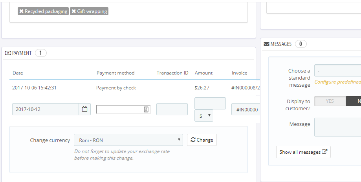Image resolution: width=361 pixels, height=182 pixels.
Task: Click the Configure predefined messages link
Action: (x=337, y=82)
